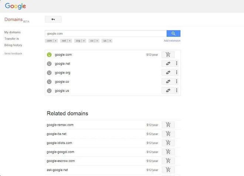Open more options menu for google.us
Image resolution: width=244 pixels, height=176 pixels.
pos(177,90)
